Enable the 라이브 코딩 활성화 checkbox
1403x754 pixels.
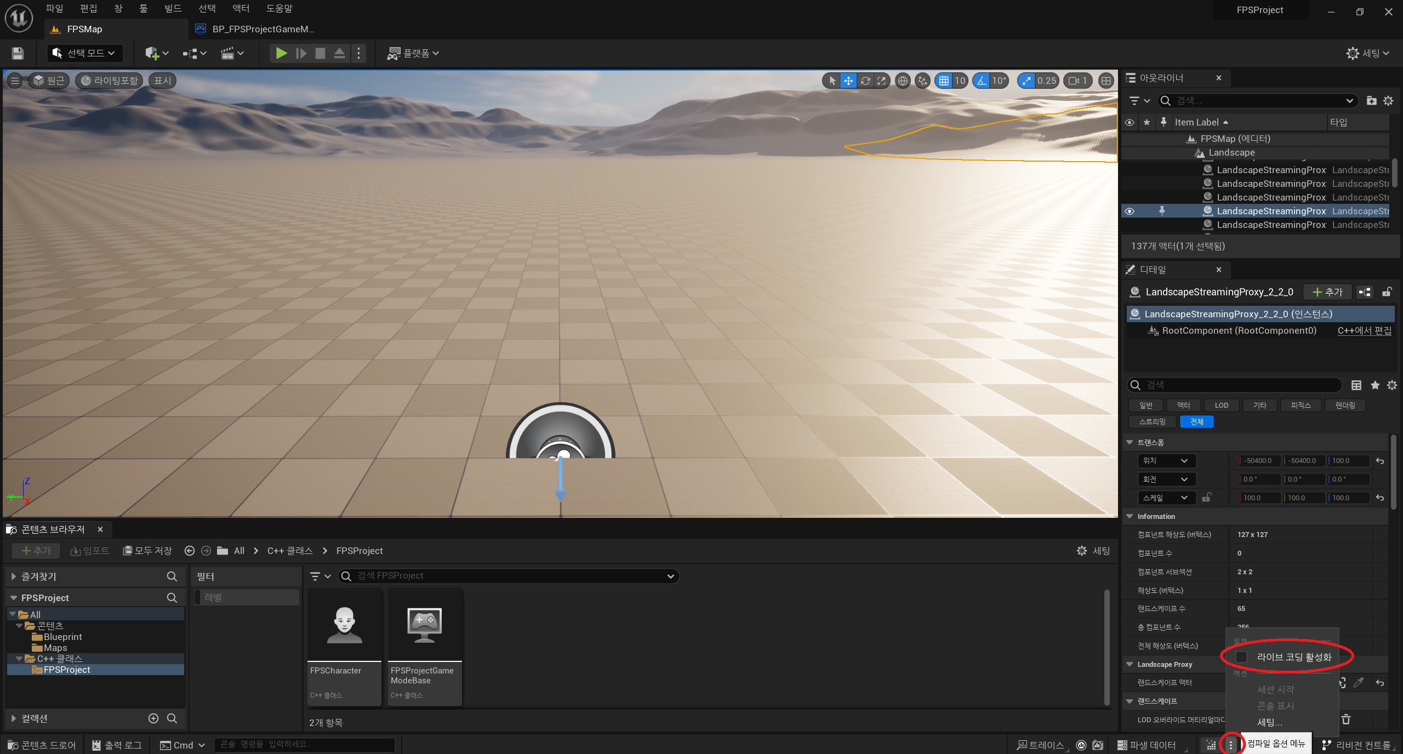pyautogui.click(x=1242, y=657)
